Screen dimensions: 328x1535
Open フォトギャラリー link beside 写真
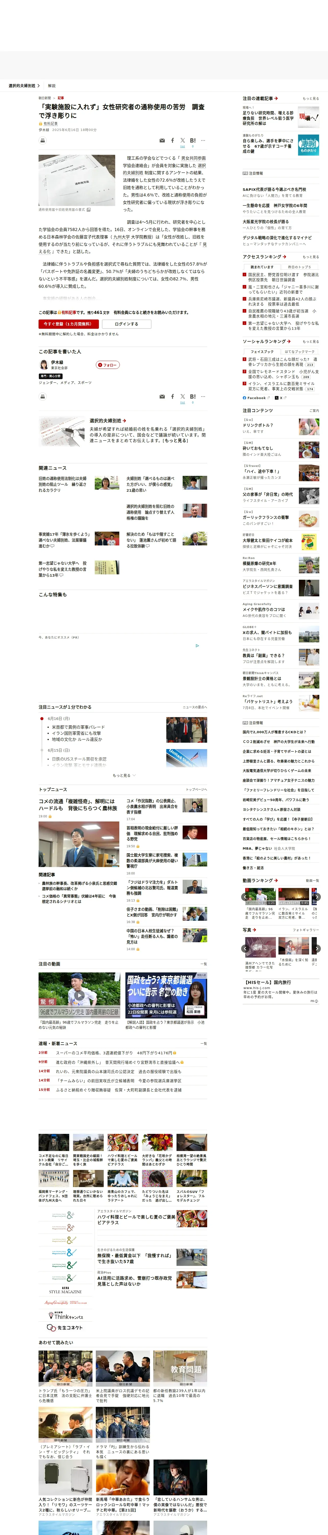(x=306, y=930)
